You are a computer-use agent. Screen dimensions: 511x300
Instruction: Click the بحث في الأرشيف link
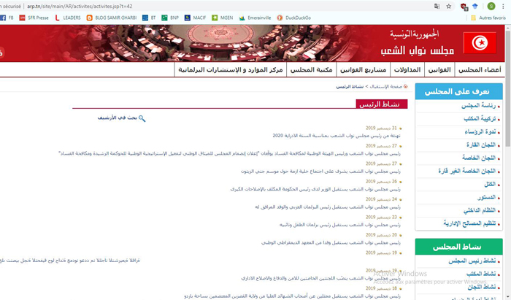(118, 118)
